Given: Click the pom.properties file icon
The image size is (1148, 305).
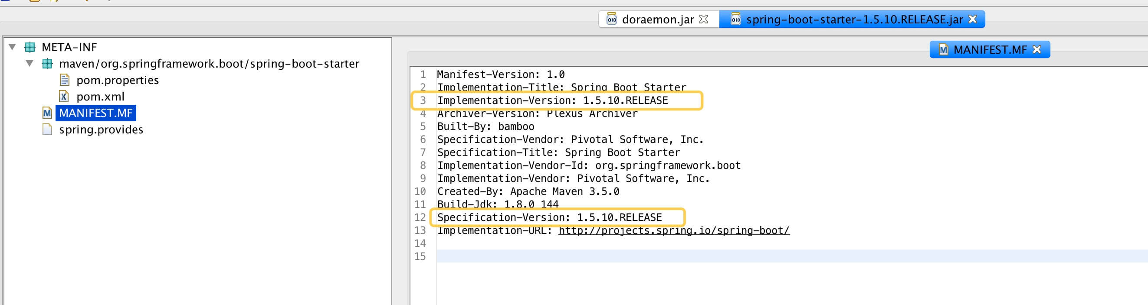Looking at the screenshot, I should (65, 80).
